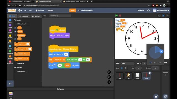Click Make a Variable button

click(22, 24)
